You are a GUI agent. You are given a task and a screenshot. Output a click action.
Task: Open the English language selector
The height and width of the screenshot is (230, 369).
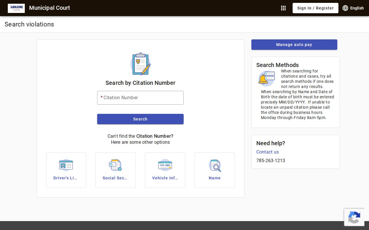click(353, 8)
